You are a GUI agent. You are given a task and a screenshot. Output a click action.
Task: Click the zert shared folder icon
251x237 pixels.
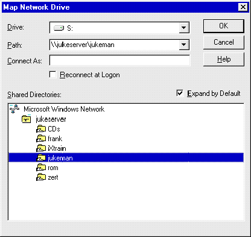click(x=41, y=177)
